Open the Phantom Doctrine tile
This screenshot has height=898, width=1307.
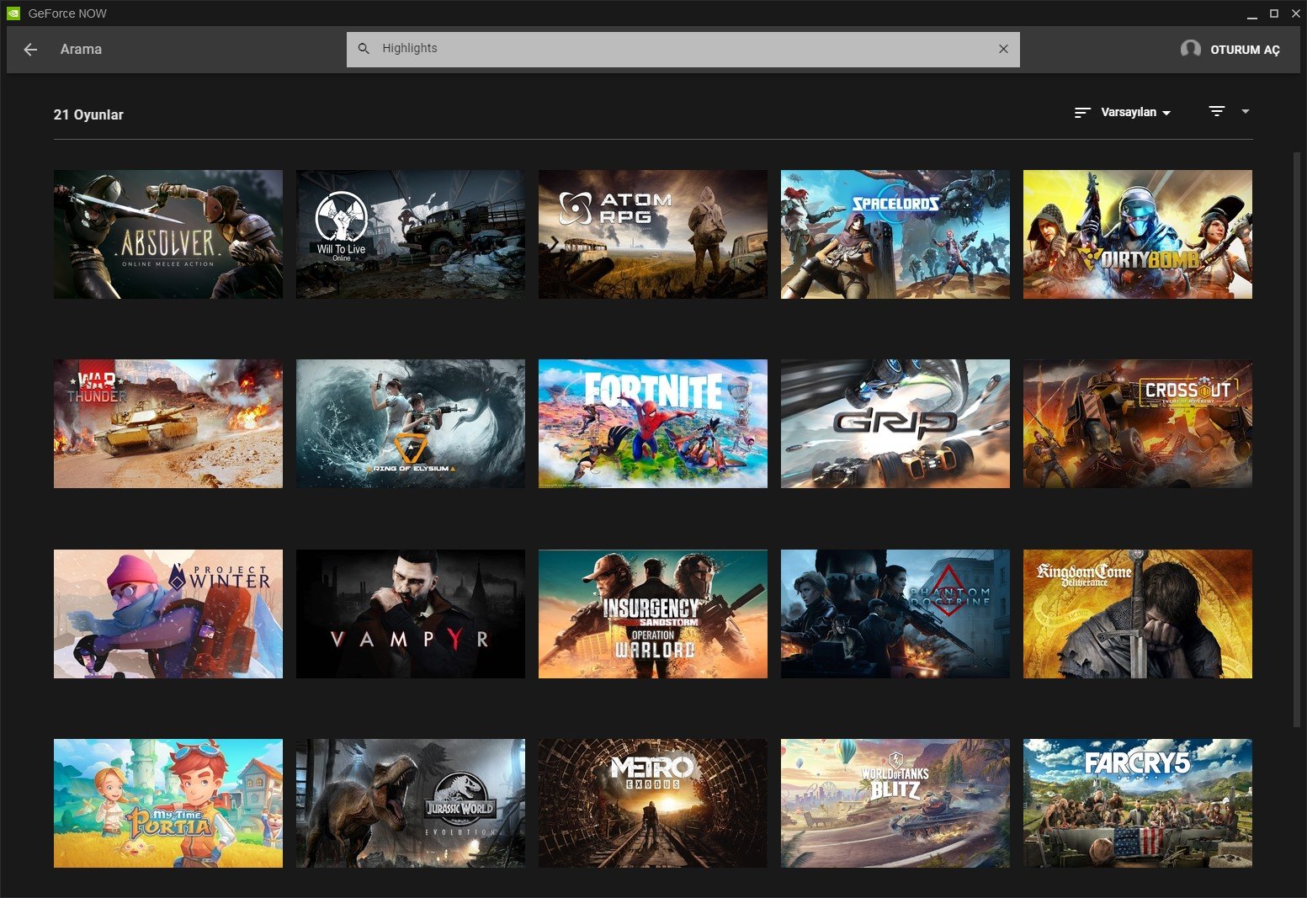coord(895,614)
